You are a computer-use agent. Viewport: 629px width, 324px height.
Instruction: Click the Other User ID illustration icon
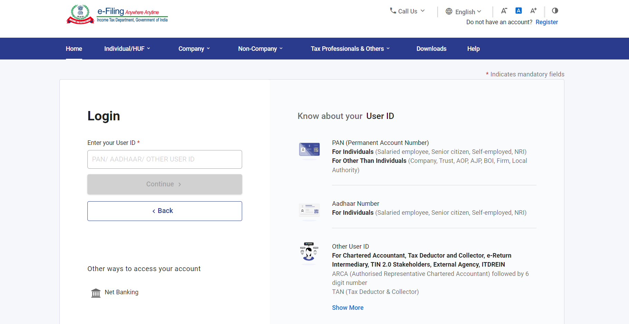click(309, 252)
